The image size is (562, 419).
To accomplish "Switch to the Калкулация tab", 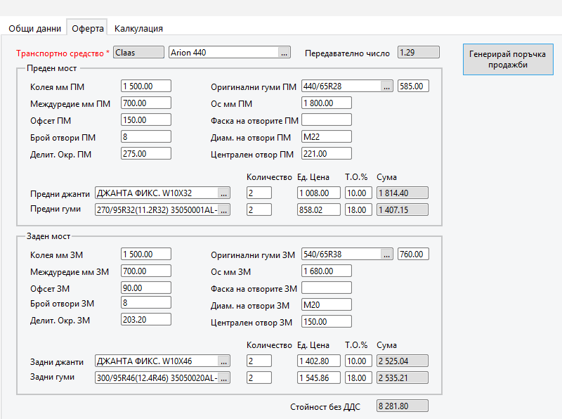I will coord(138,29).
